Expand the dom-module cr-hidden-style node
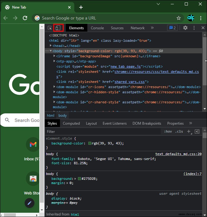This screenshot has width=207, height=217. (x=54, y=92)
